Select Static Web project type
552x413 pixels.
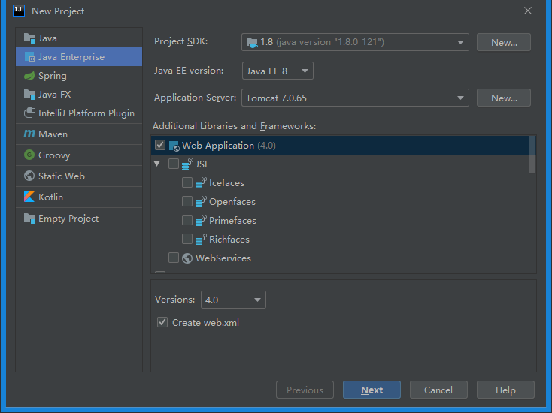pos(79,176)
